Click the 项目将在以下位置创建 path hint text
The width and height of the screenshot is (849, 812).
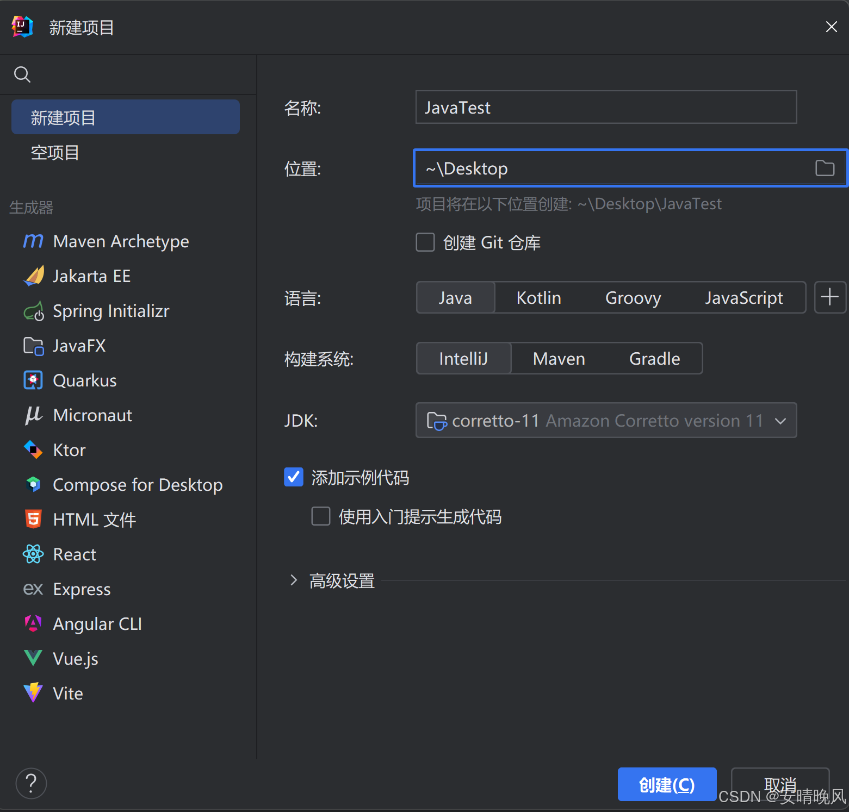coord(569,204)
